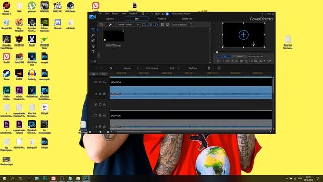Image resolution: width=323 pixels, height=182 pixels.
Task: Select Movie preview mode
Action: click(239, 56)
